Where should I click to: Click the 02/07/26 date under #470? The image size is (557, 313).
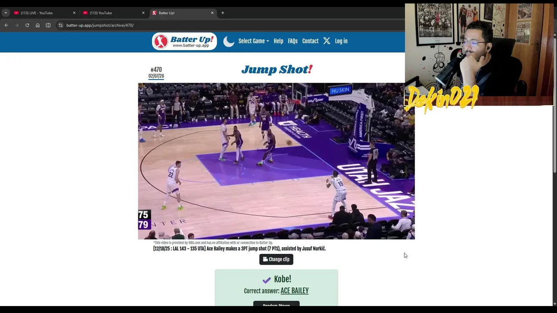[x=156, y=76]
